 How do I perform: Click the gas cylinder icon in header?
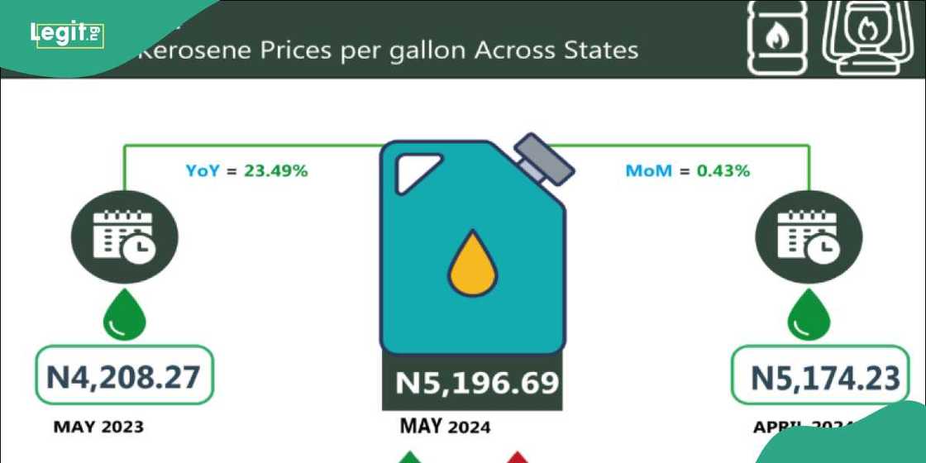(776, 37)
